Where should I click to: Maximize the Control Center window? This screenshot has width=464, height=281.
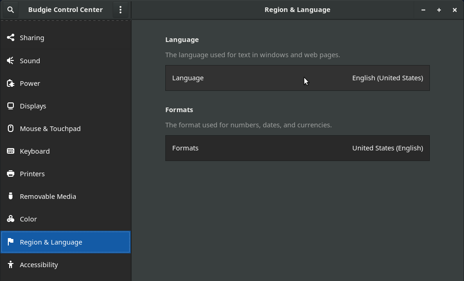pos(439,10)
